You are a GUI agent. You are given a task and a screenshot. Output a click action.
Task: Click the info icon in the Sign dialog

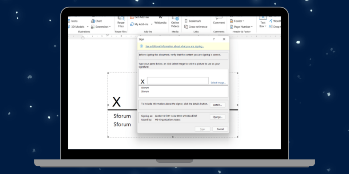coord(141,46)
